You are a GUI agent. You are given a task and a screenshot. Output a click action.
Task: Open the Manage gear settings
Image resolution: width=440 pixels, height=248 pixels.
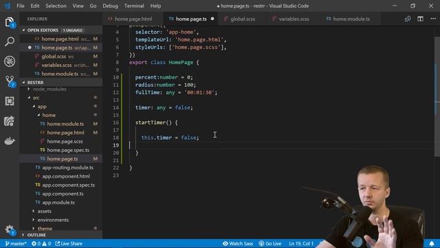(10, 230)
